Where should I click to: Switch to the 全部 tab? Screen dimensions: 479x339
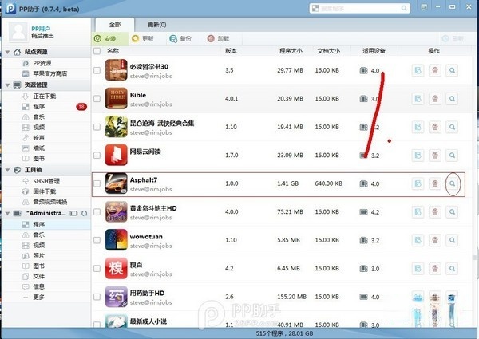tap(115, 25)
